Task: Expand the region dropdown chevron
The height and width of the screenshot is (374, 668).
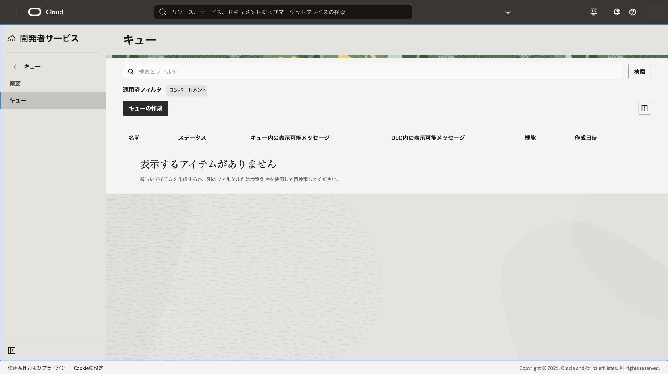Action: pos(508,12)
